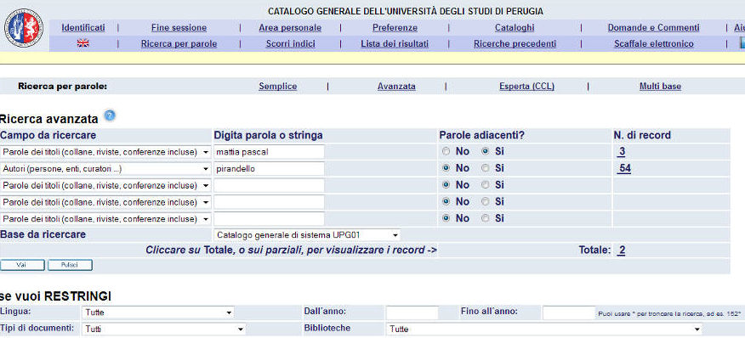745x338 pixels.
Task: Open Preferenze menu
Action: coord(395,27)
